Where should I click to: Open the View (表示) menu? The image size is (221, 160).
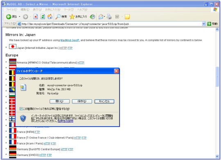[37, 9]
